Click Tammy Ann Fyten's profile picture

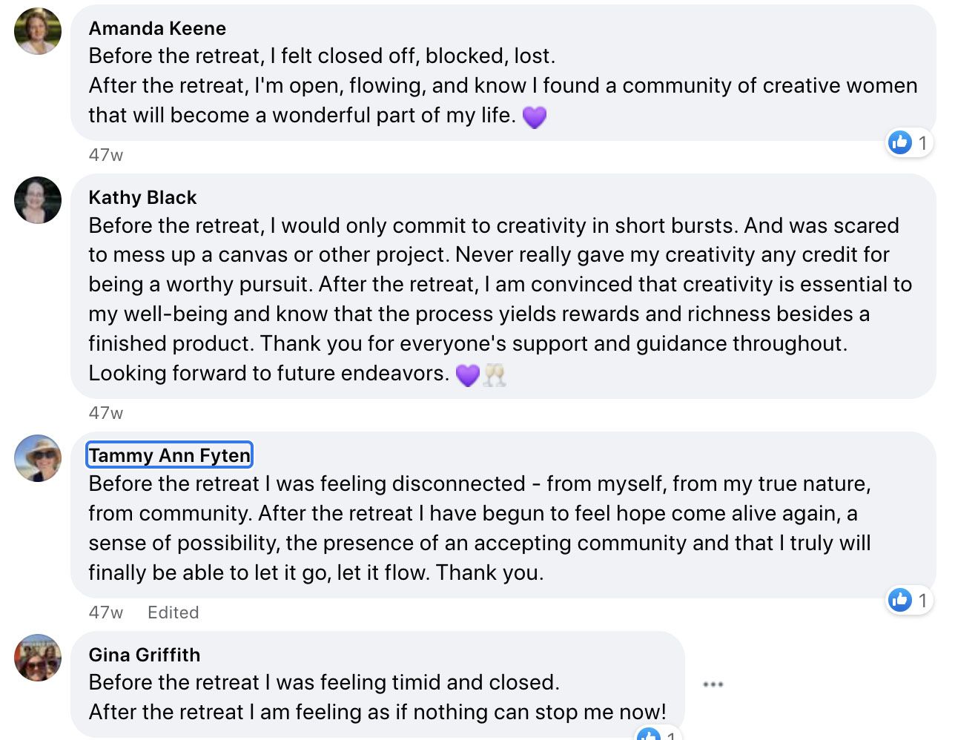click(38, 458)
